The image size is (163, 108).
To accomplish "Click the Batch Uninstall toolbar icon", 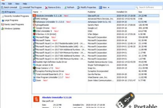I will (x=2, y=8).
